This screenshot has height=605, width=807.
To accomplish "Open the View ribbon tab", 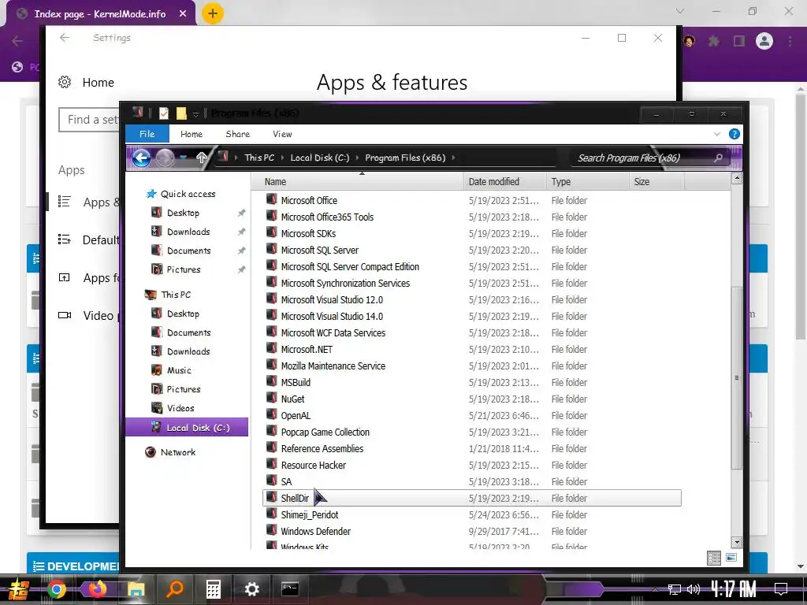I will click(282, 134).
